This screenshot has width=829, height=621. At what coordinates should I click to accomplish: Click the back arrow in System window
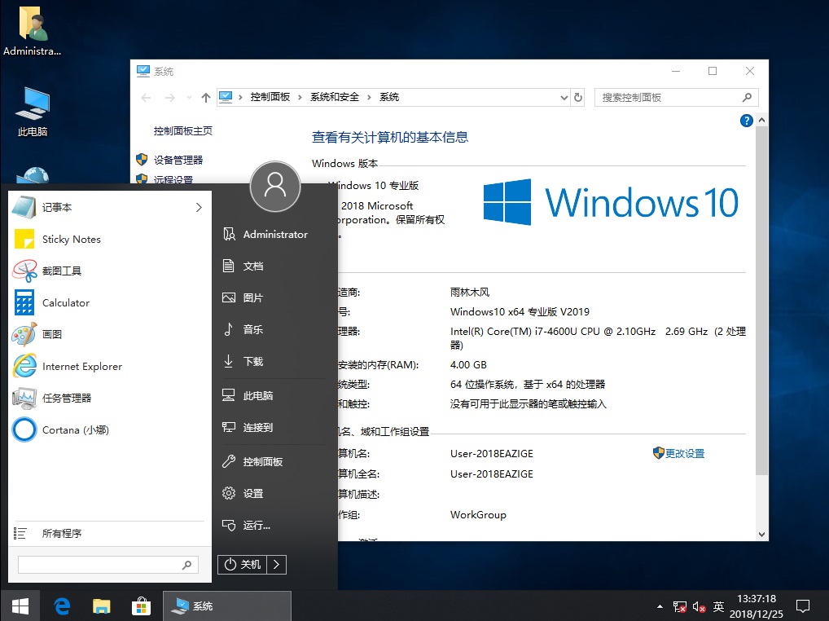(x=146, y=97)
